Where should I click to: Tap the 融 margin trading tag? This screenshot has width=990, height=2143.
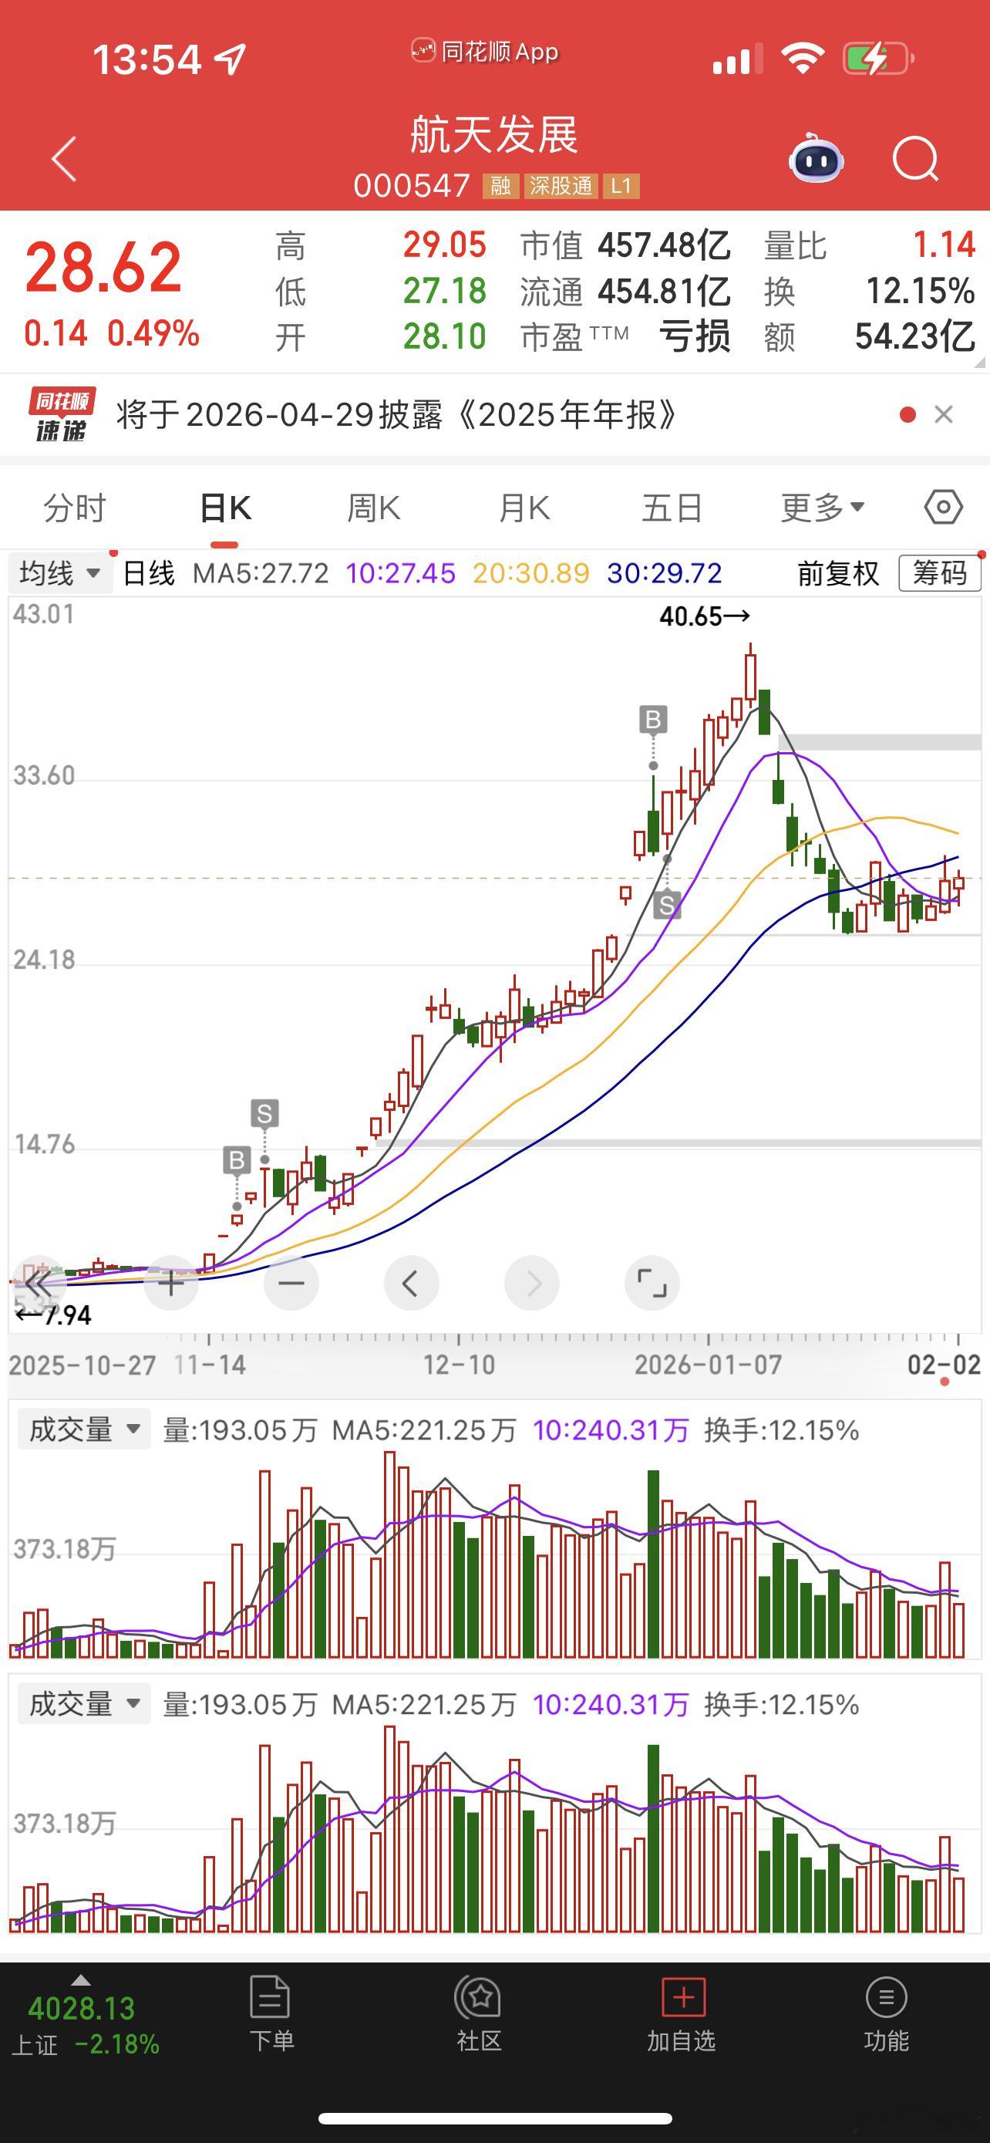pyautogui.click(x=500, y=185)
